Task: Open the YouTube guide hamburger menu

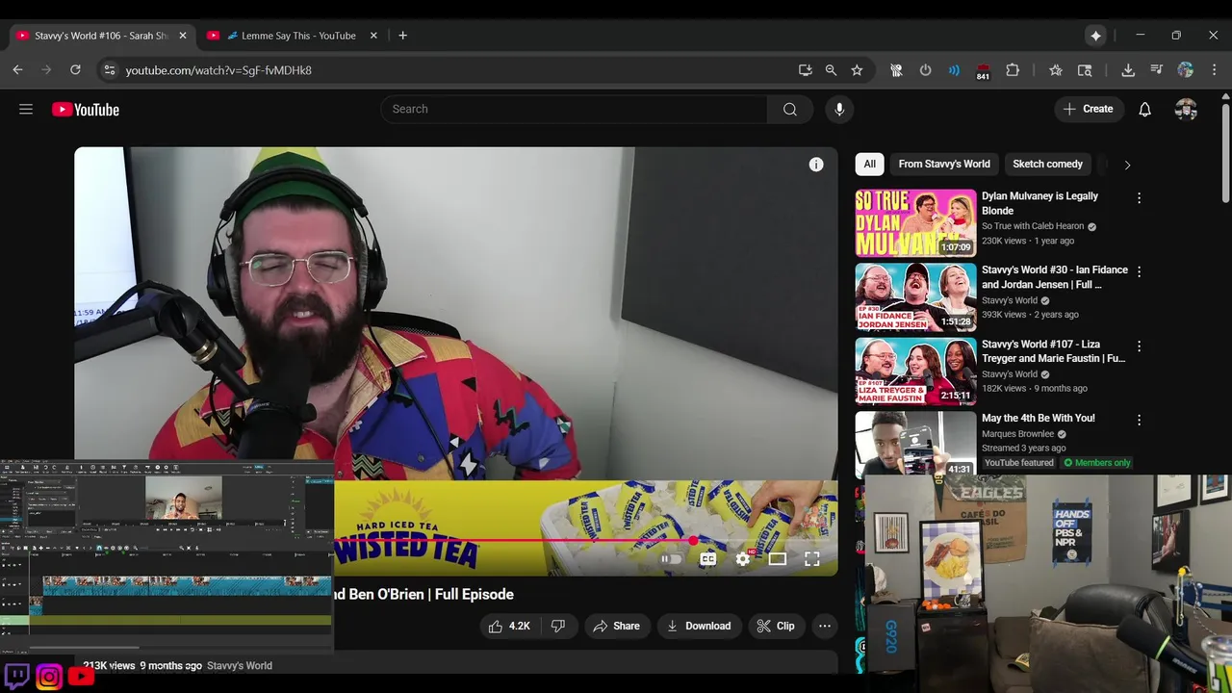Action: (26, 110)
